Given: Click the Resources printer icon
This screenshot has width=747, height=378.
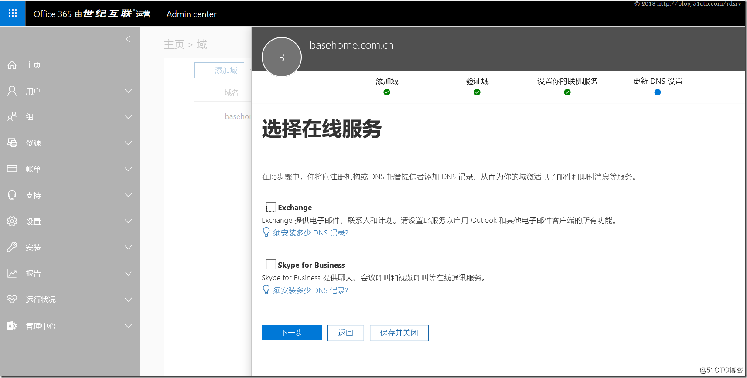Looking at the screenshot, I should pos(12,143).
